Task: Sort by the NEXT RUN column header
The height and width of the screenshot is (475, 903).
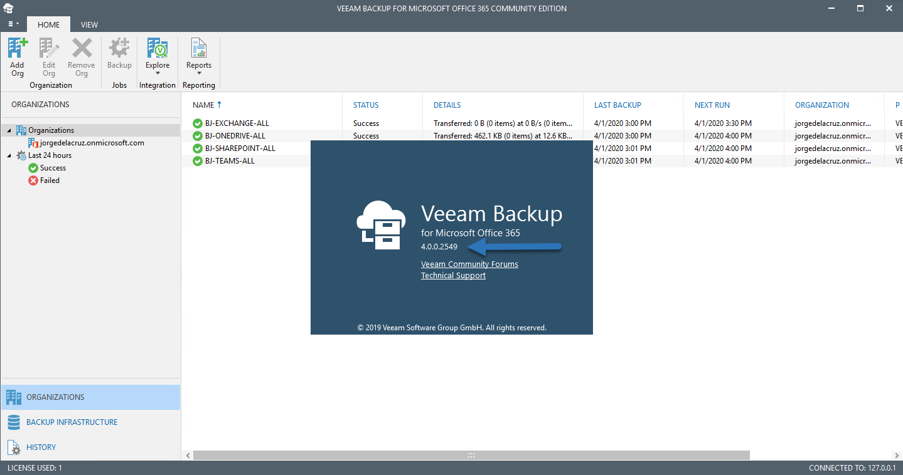Action: click(712, 105)
